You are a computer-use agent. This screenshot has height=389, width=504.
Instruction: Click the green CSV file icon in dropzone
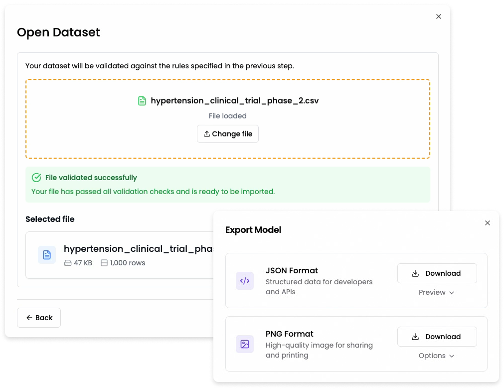142,101
